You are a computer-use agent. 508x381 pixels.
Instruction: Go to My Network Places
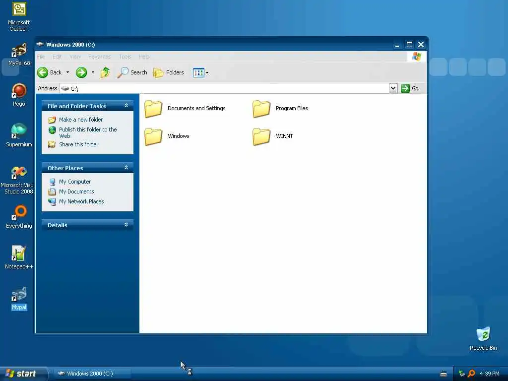coord(81,201)
